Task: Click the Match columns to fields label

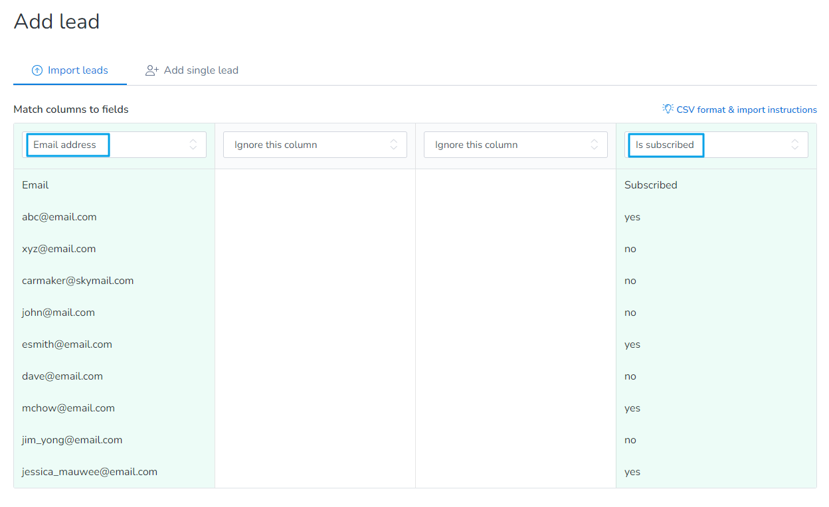Action: point(71,109)
